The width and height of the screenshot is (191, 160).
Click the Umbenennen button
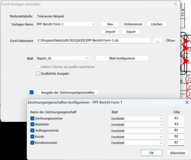[x=133, y=24]
